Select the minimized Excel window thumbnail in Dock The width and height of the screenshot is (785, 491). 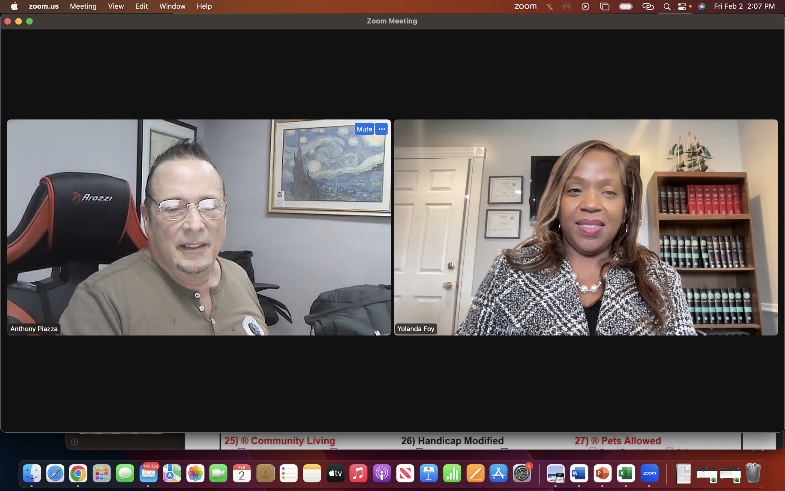point(707,474)
